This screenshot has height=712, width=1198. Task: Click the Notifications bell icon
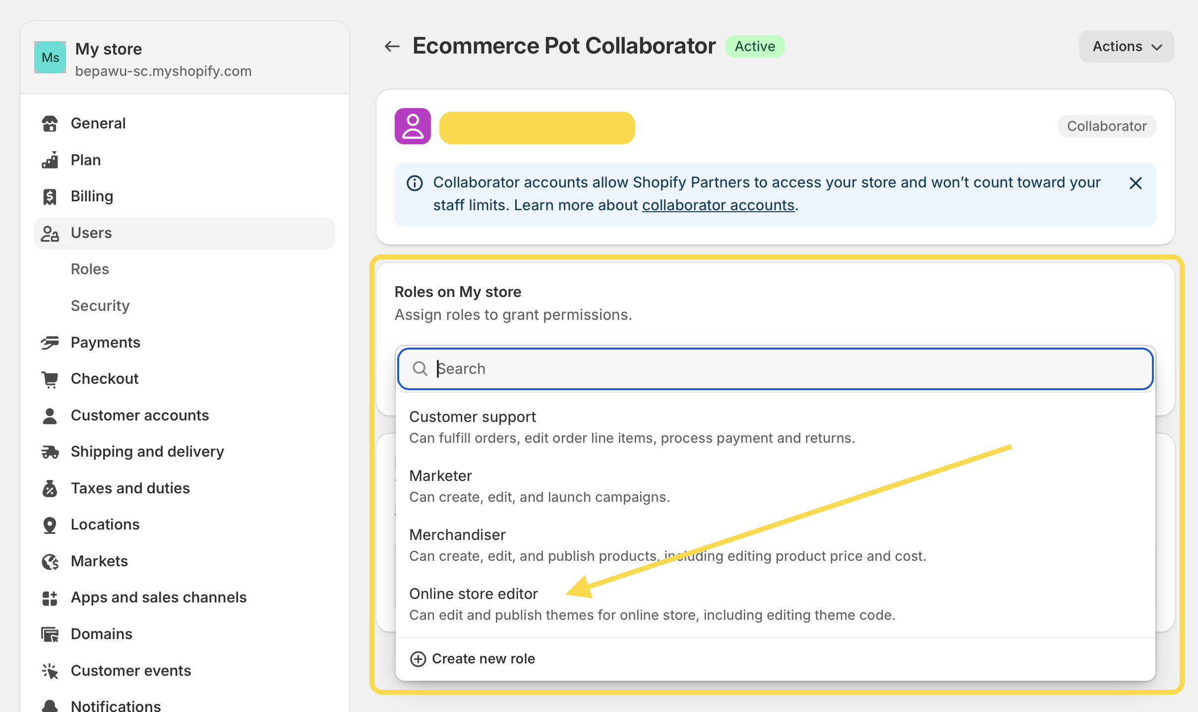coord(50,706)
